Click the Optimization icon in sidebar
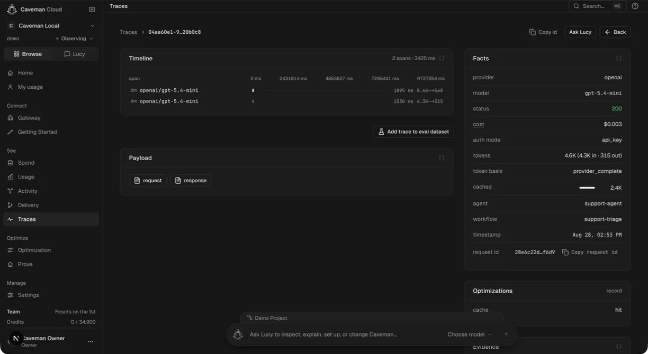 pyautogui.click(x=10, y=250)
